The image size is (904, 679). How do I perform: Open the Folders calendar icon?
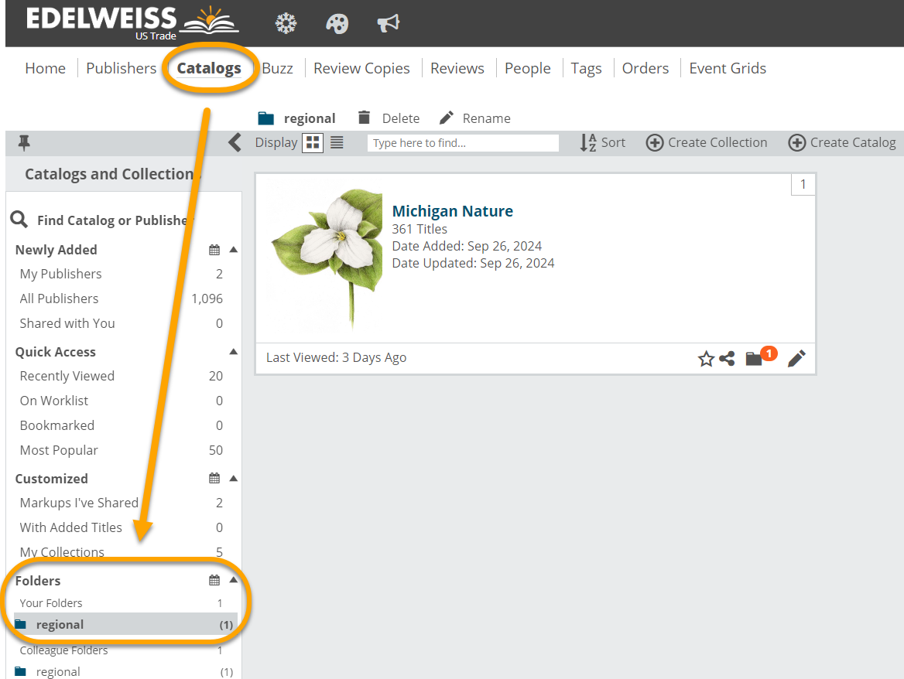[x=214, y=580]
